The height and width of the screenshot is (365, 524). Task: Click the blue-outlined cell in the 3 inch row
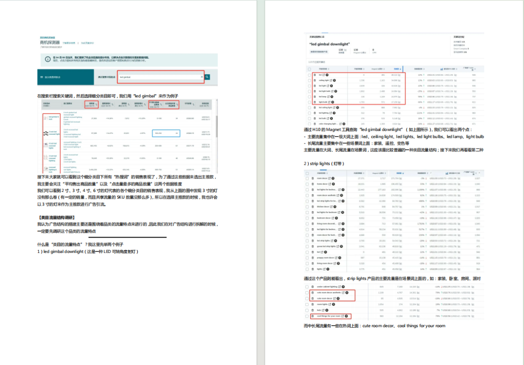(166, 133)
